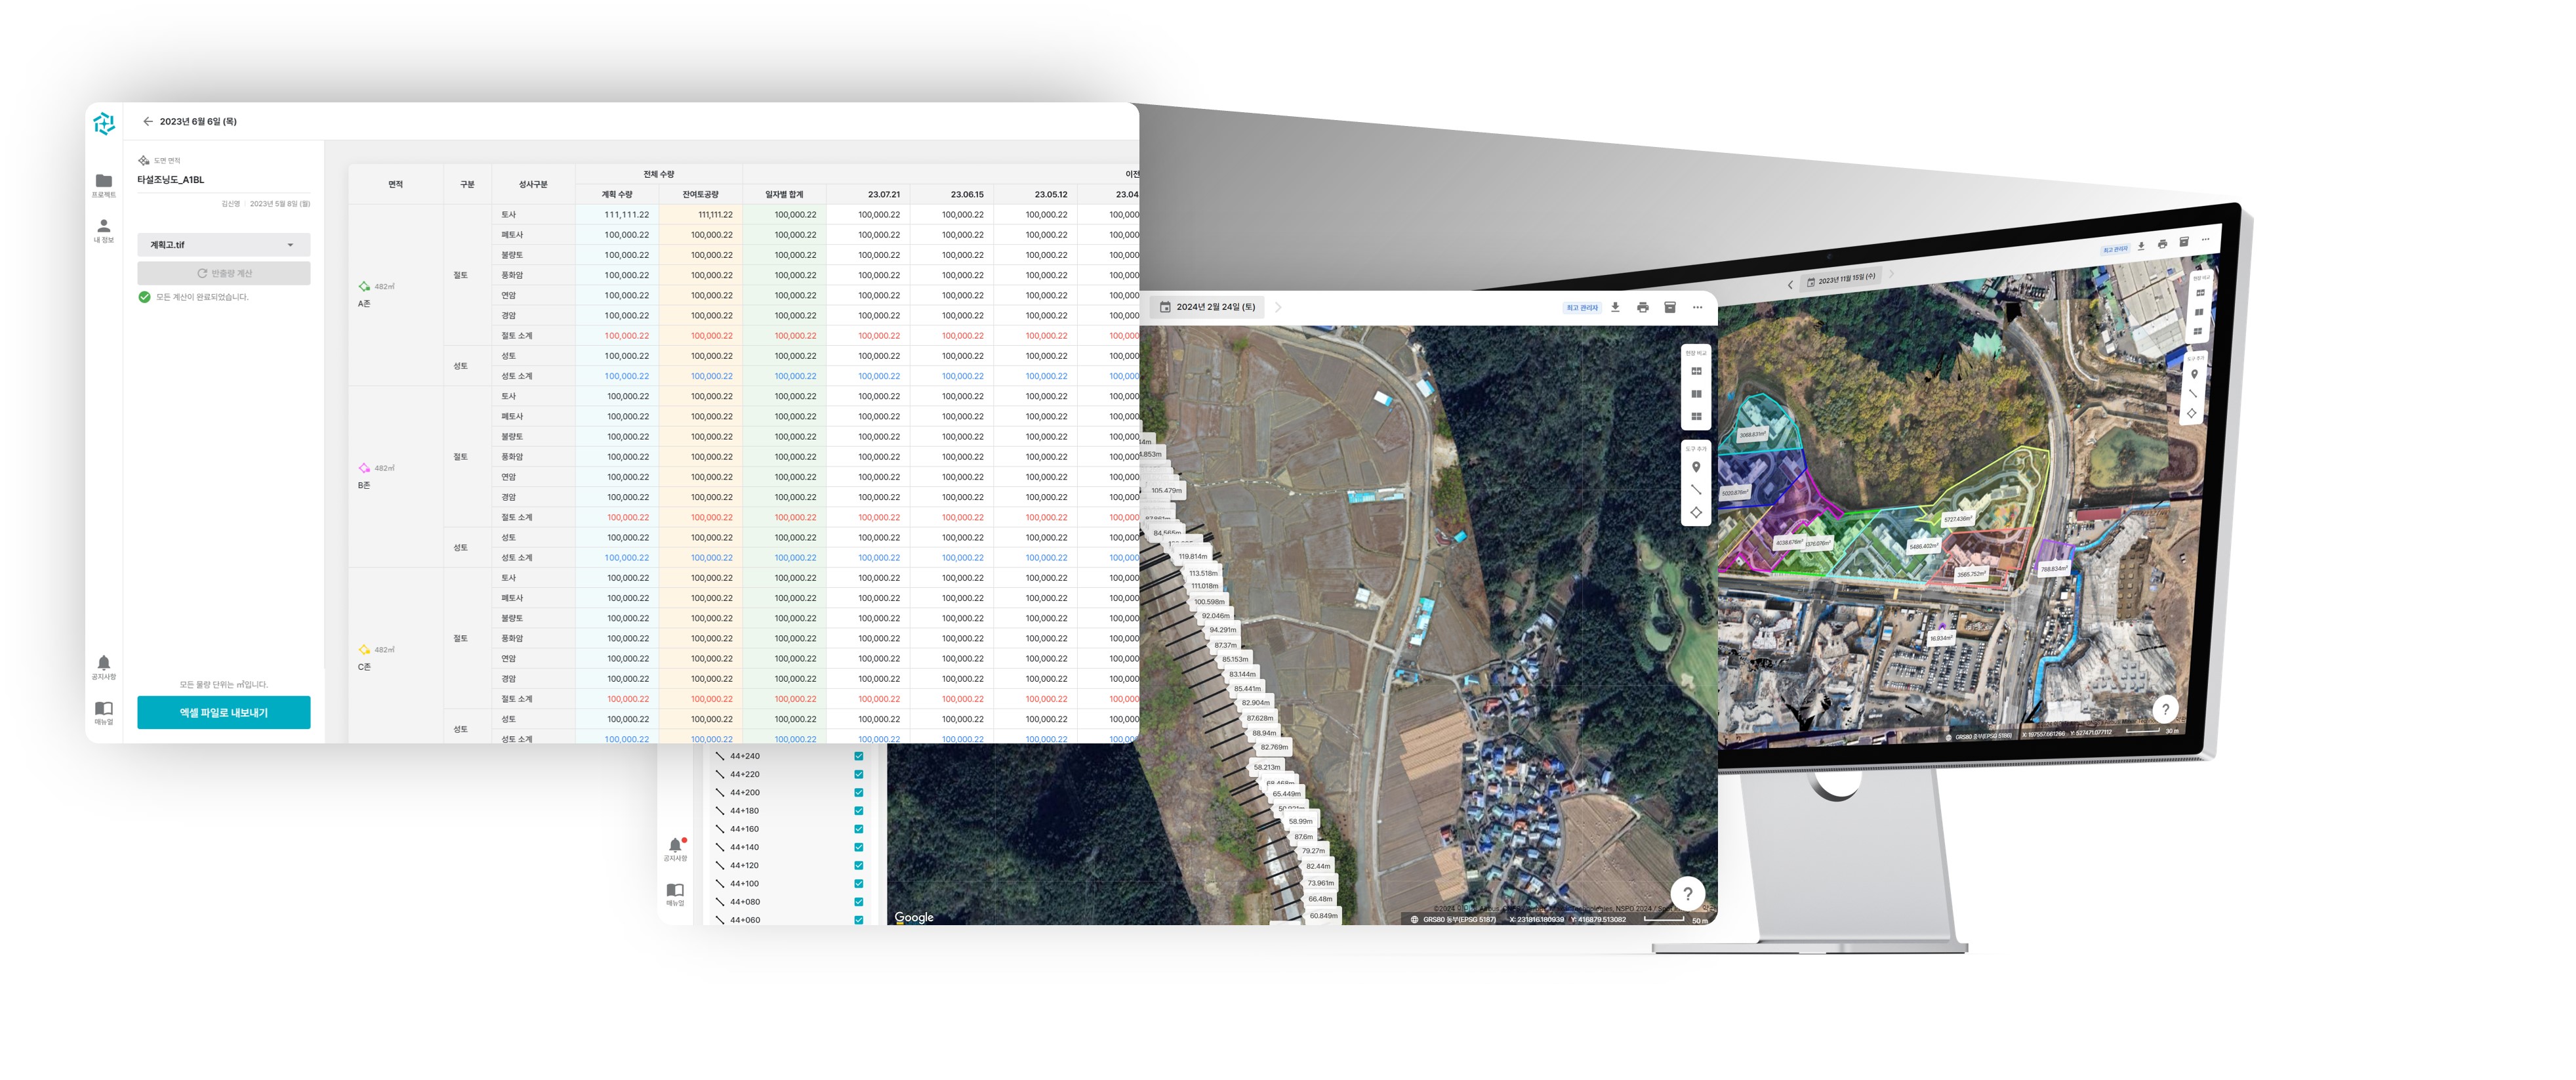Image resolution: width=2576 pixels, height=1080 pixels.
Task: Select the 44+060 line item
Action: 790,919
